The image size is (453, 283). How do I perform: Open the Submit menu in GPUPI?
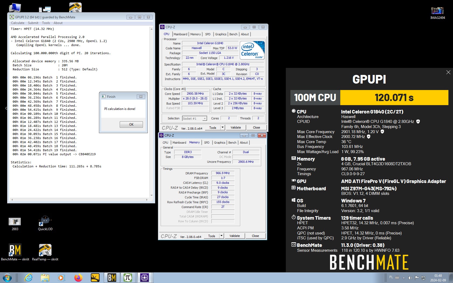[x=33, y=23]
